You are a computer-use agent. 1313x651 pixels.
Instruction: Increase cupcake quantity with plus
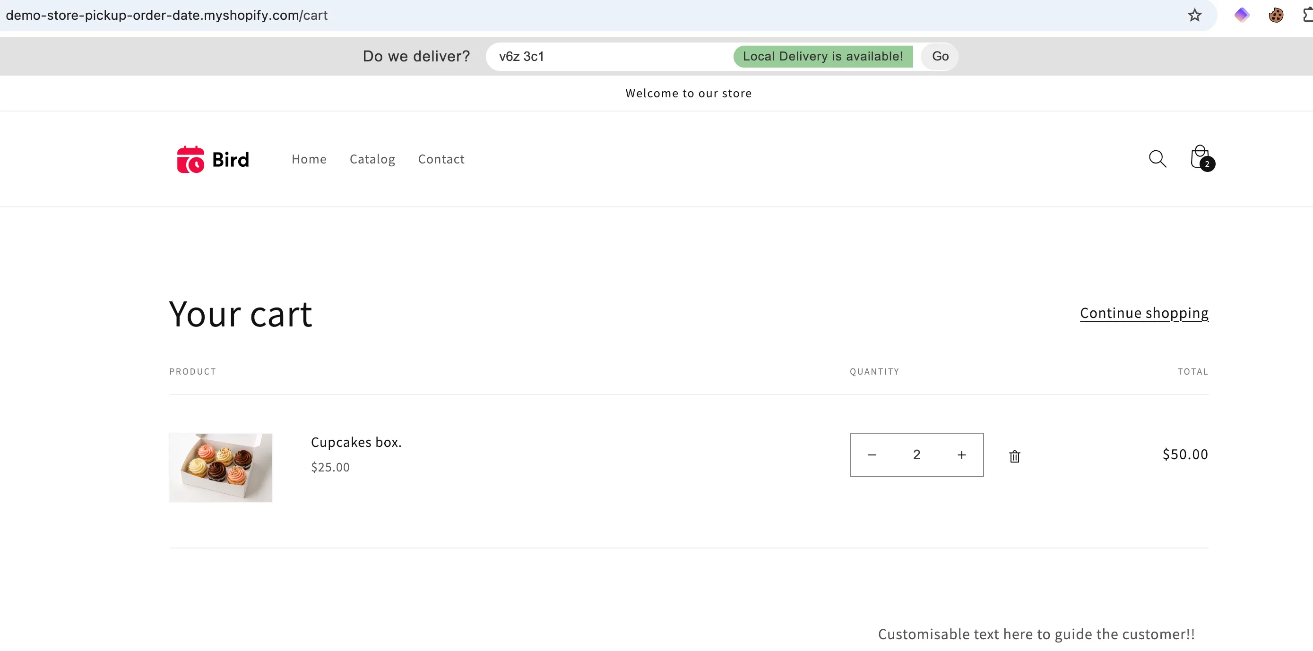[961, 454]
